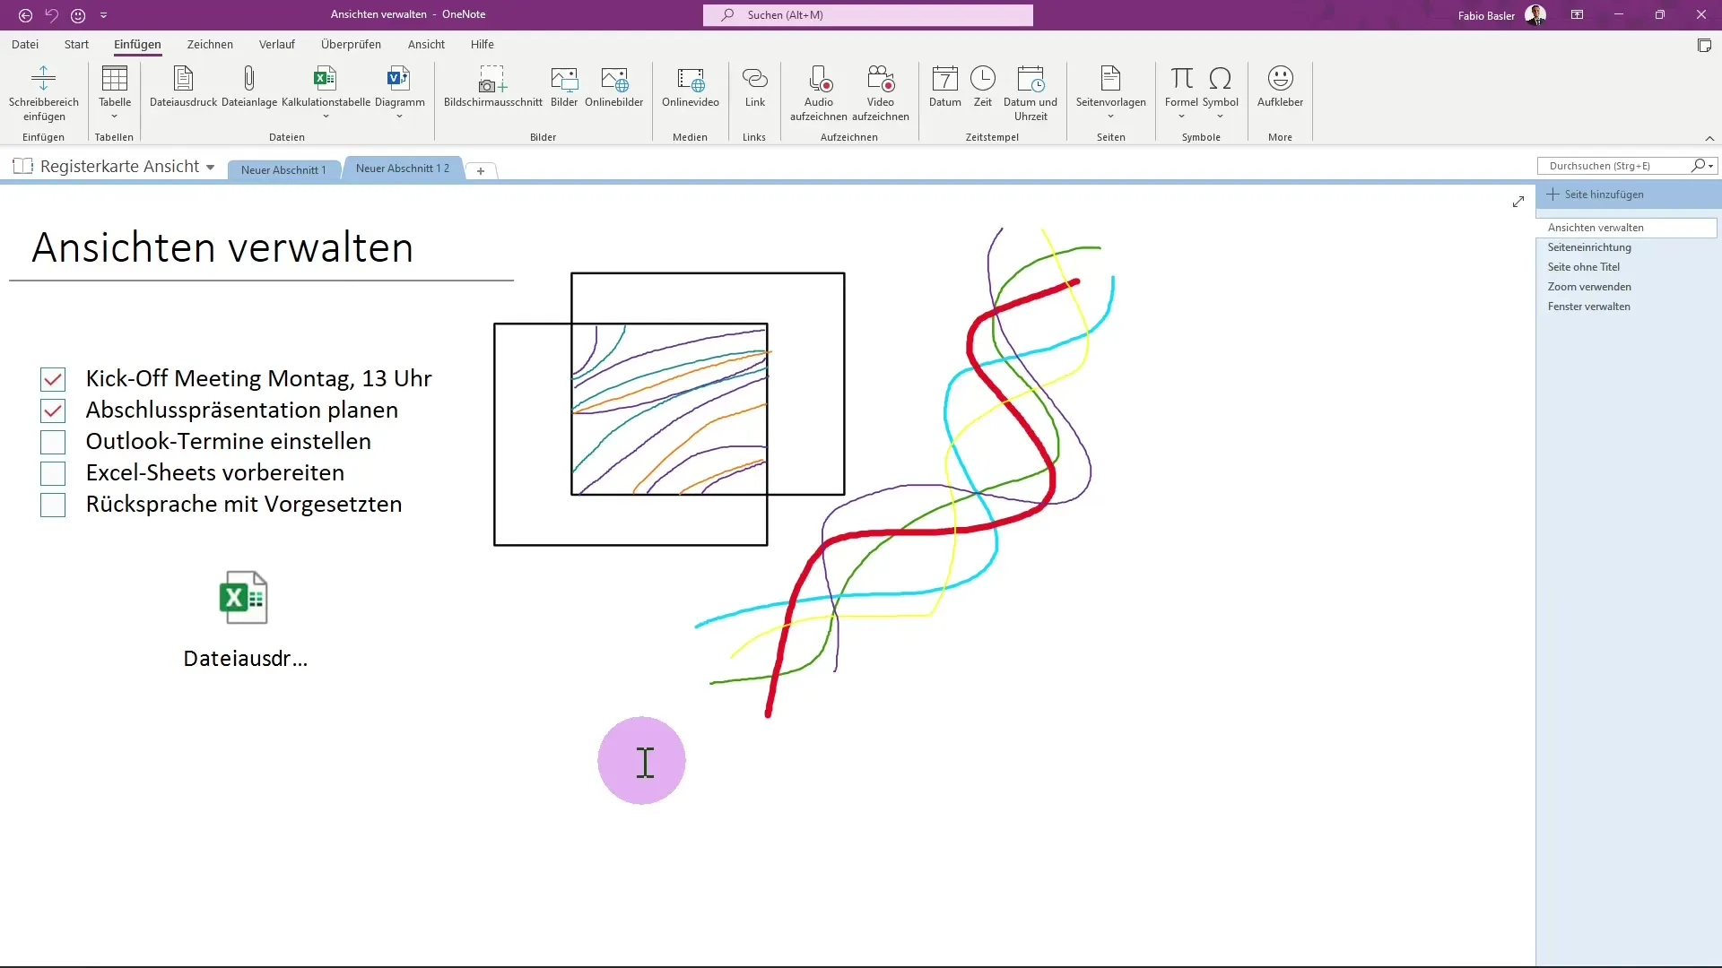Open section tab Neuer Abschnitt 1
The width and height of the screenshot is (1722, 968).
(283, 169)
